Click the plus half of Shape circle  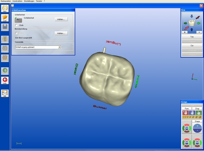tap(197, 126)
